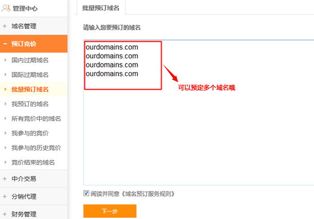Uncheck the 阅读并同意 agreement checkbox
The height and width of the screenshot is (219, 314).
coord(86,194)
